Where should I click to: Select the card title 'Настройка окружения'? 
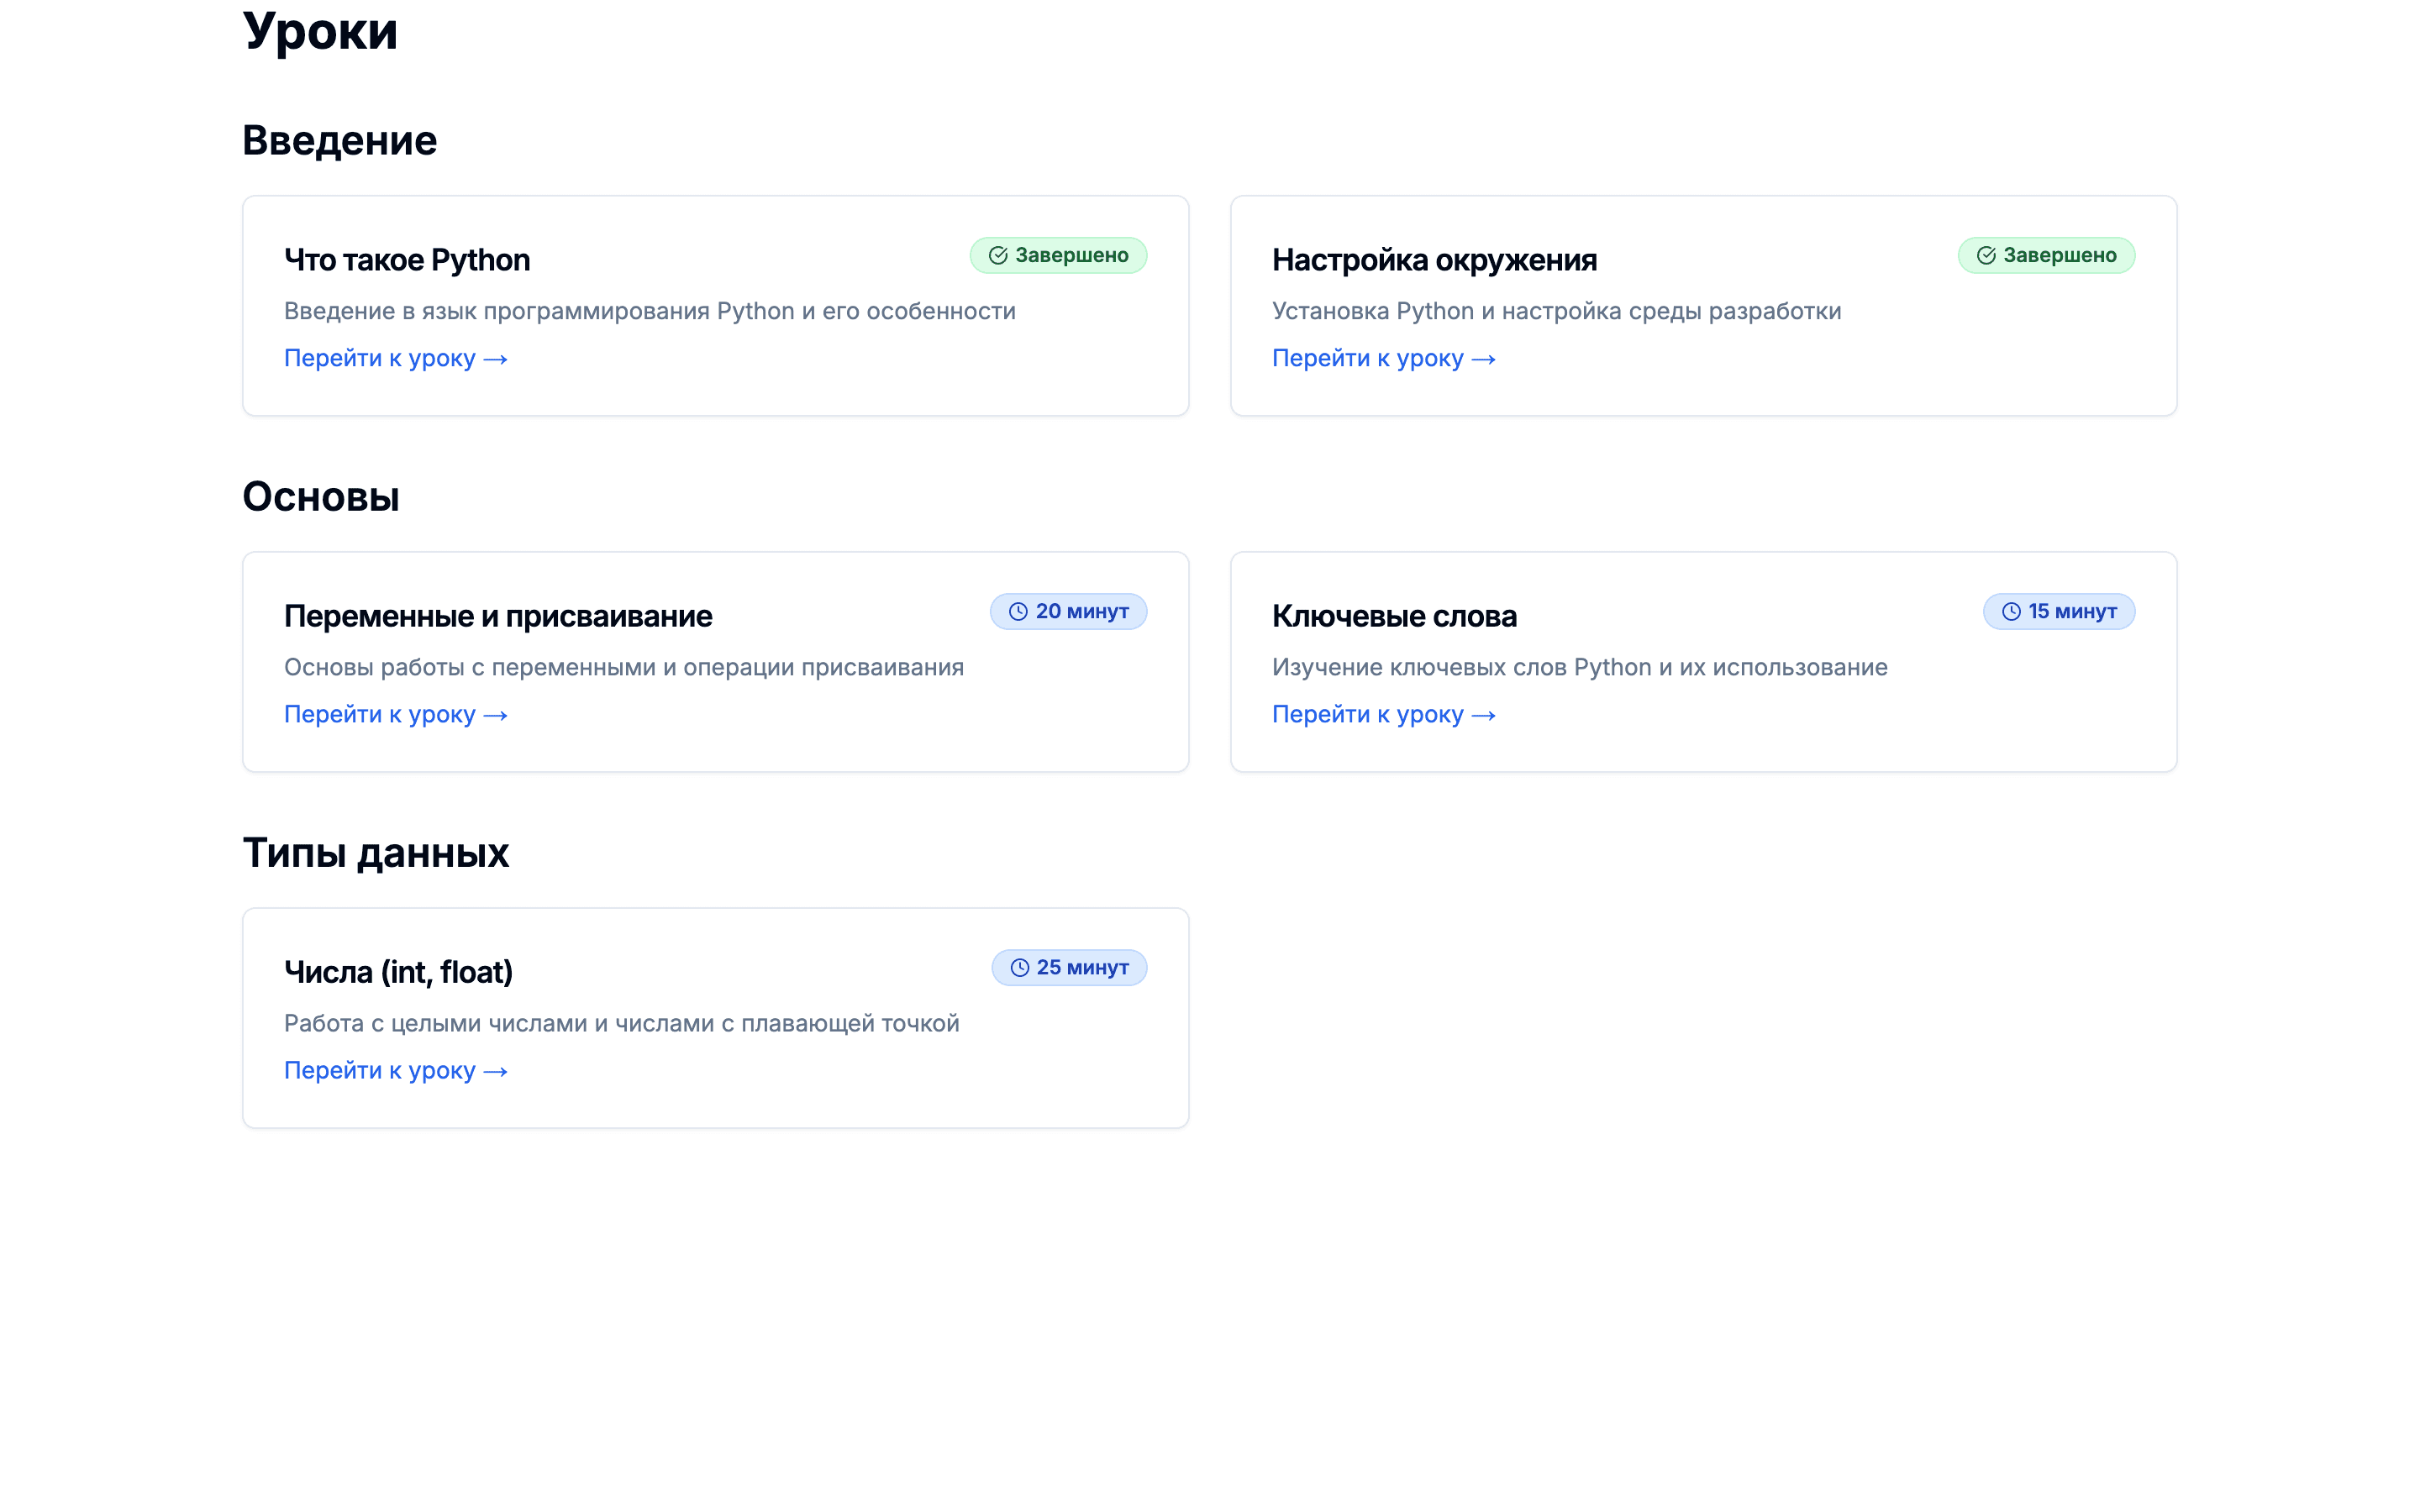[1434, 260]
